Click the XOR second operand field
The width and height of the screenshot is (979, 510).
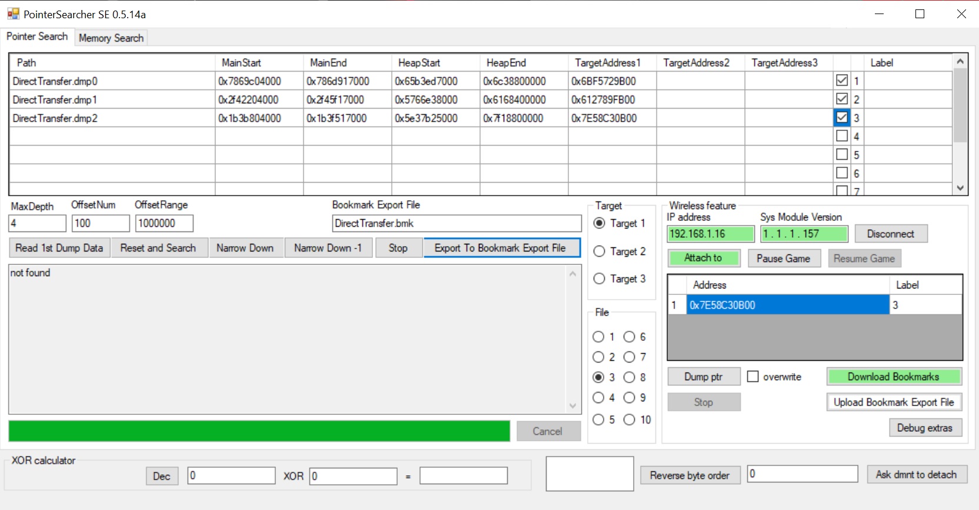354,476
